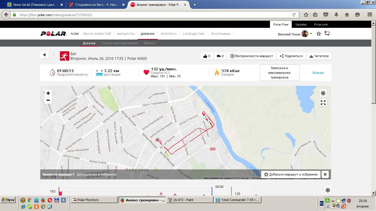Zoom in on the route map
The height and width of the screenshot is (211, 376).
tap(48, 93)
